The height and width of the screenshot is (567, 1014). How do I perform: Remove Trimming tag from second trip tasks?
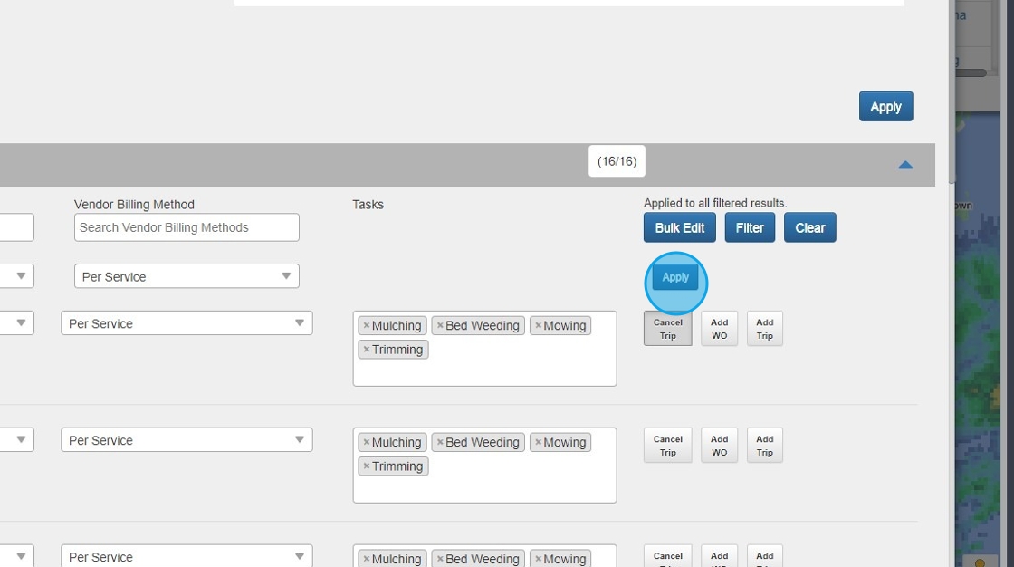[x=366, y=466]
